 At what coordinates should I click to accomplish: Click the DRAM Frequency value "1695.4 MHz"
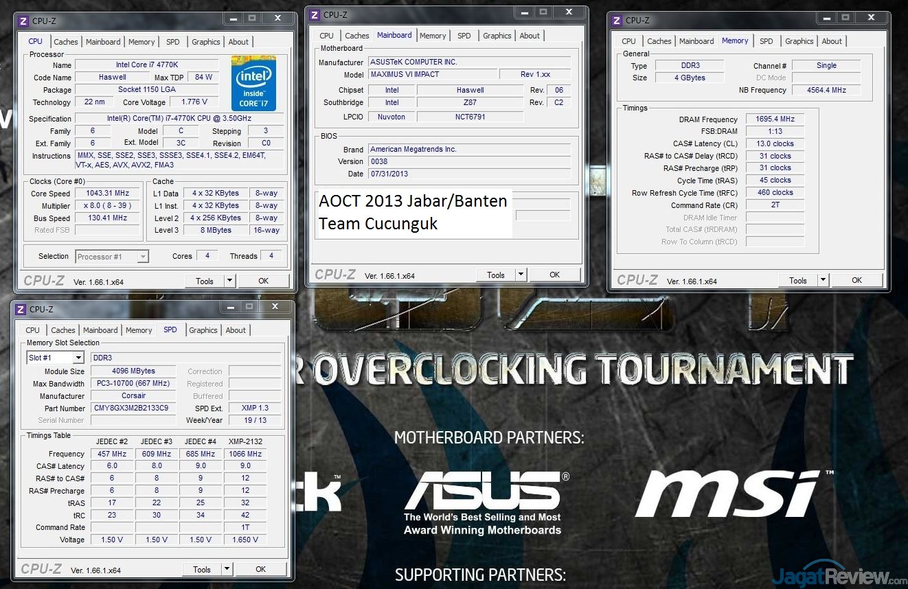[775, 119]
